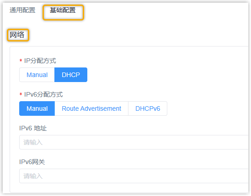This screenshot has height=196, width=251.
Task: Open the 基础配置 tab
Action: click(x=63, y=10)
